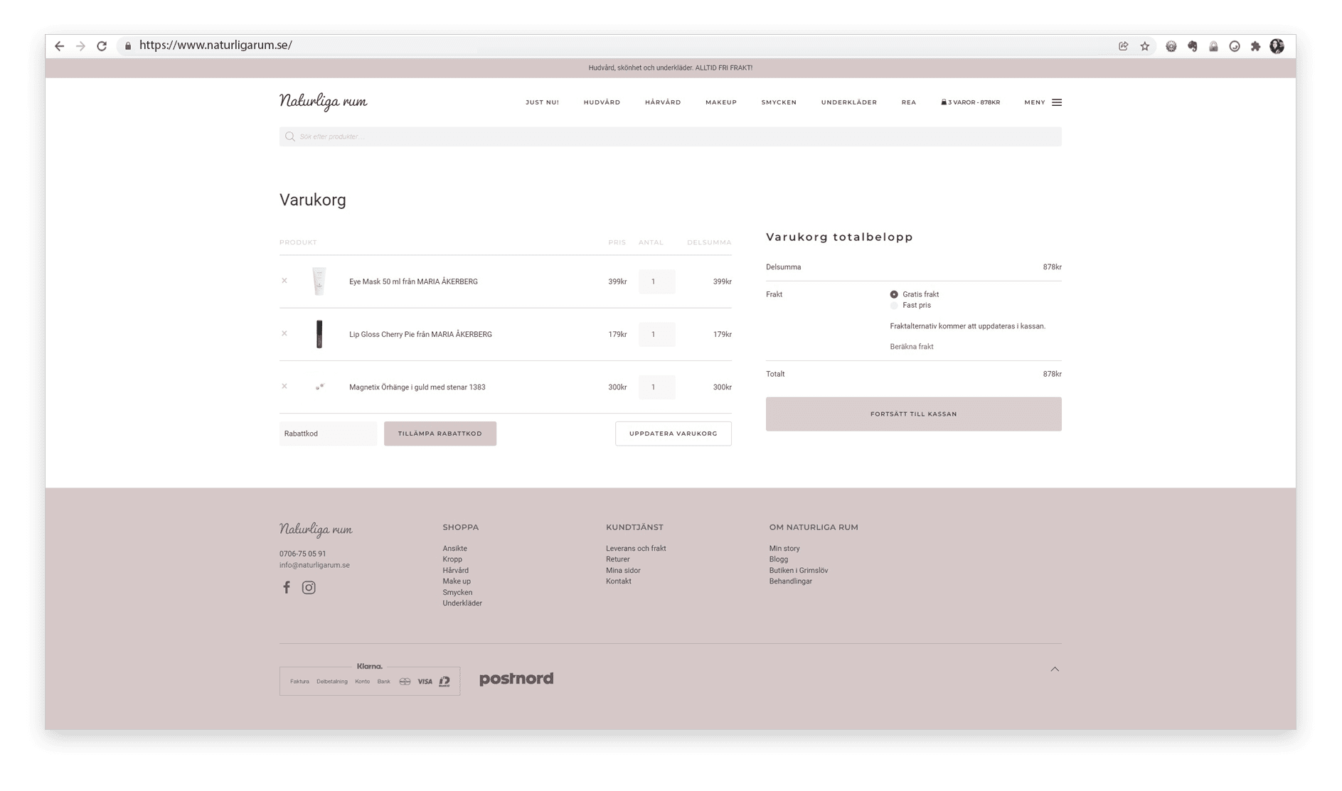
Task: Open Butiken i Grimslöv link
Action: [x=799, y=571]
